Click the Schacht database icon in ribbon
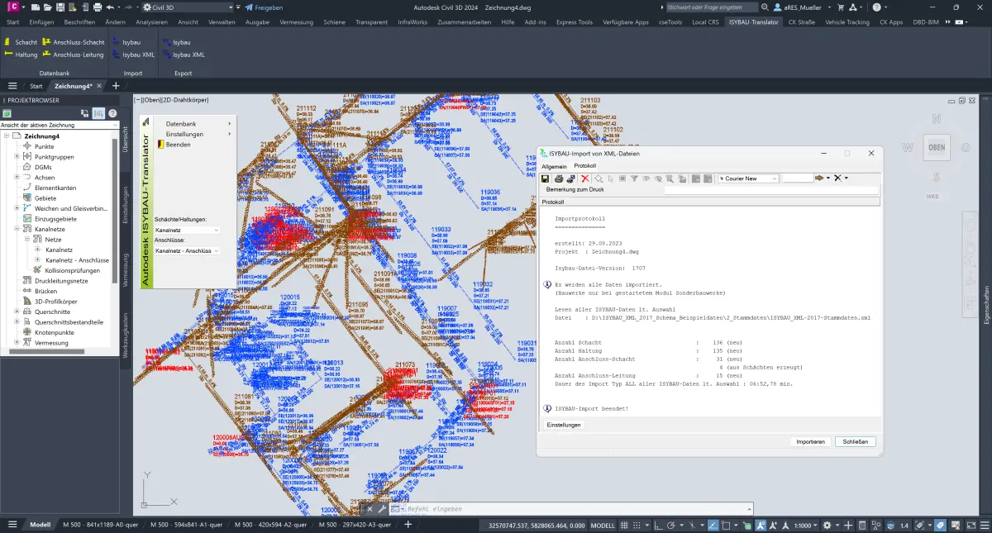The width and height of the screenshot is (992, 533). 9,41
